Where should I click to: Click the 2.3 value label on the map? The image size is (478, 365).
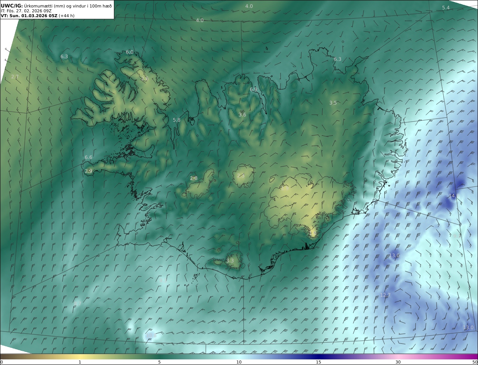(x=241, y=175)
